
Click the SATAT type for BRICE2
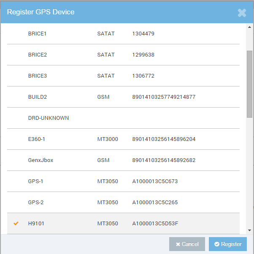click(105, 55)
